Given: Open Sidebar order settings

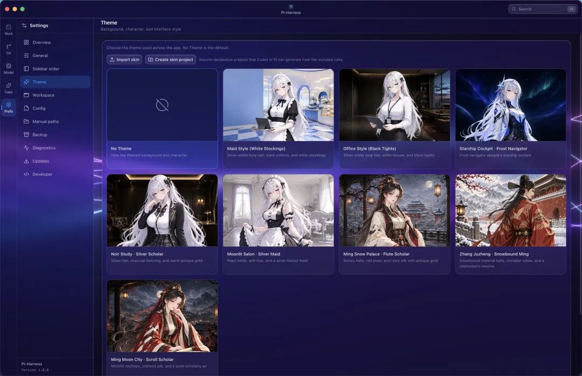Looking at the screenshot, I should pos(55,68).
